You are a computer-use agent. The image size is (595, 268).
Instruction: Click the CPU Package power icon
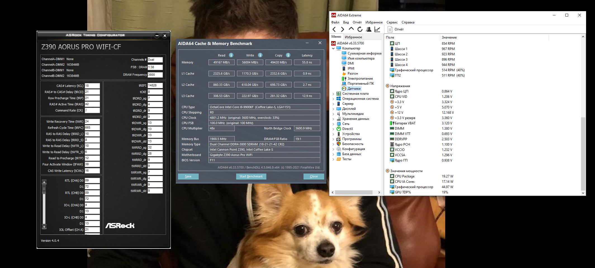pos(392,176)
